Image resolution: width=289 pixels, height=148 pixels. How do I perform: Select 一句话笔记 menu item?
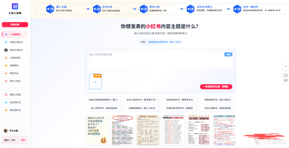[x=15, y=34]
